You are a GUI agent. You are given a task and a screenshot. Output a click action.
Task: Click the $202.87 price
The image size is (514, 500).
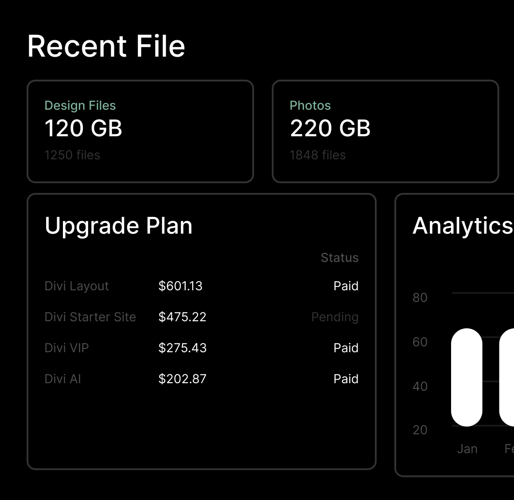click(x=182, y=379)
